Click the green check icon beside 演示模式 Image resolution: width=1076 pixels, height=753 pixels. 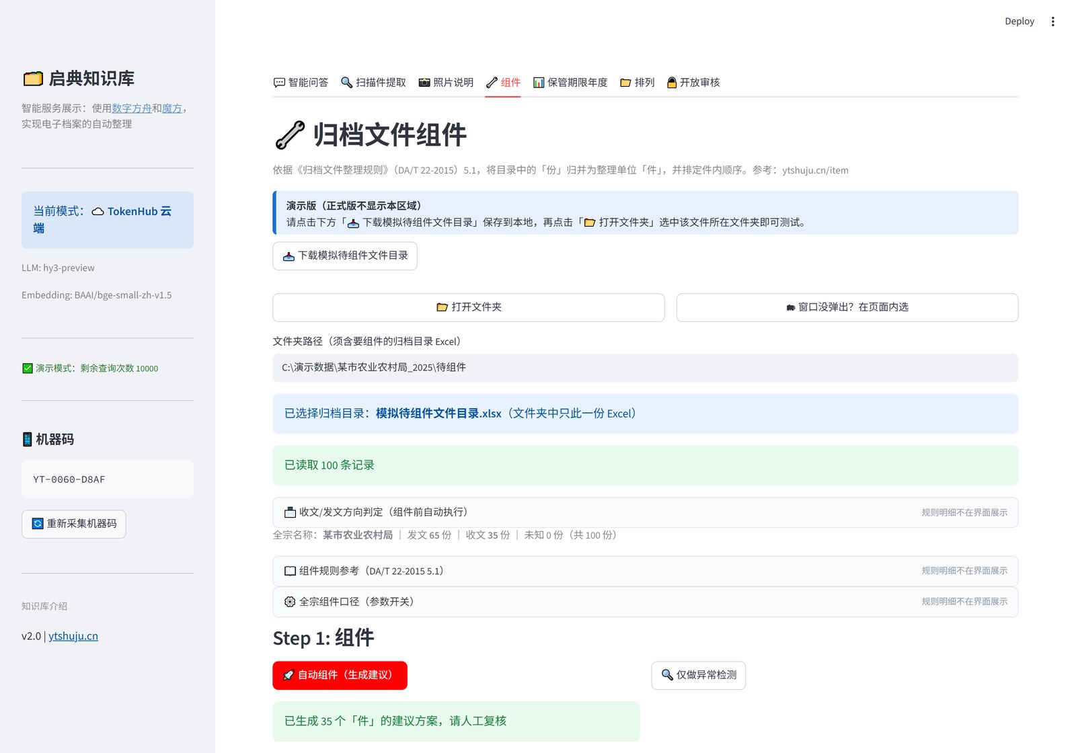click(x=28, y=368)
